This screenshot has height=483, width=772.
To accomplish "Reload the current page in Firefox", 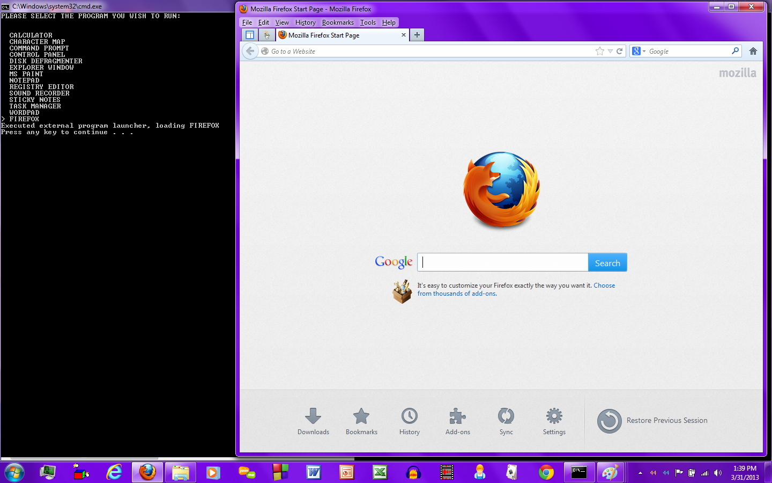I will tap(619, 51).
